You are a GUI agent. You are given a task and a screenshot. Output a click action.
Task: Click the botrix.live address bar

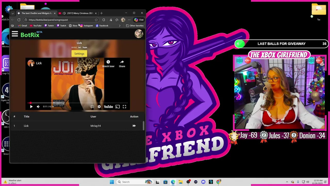(x=61, y=20)
